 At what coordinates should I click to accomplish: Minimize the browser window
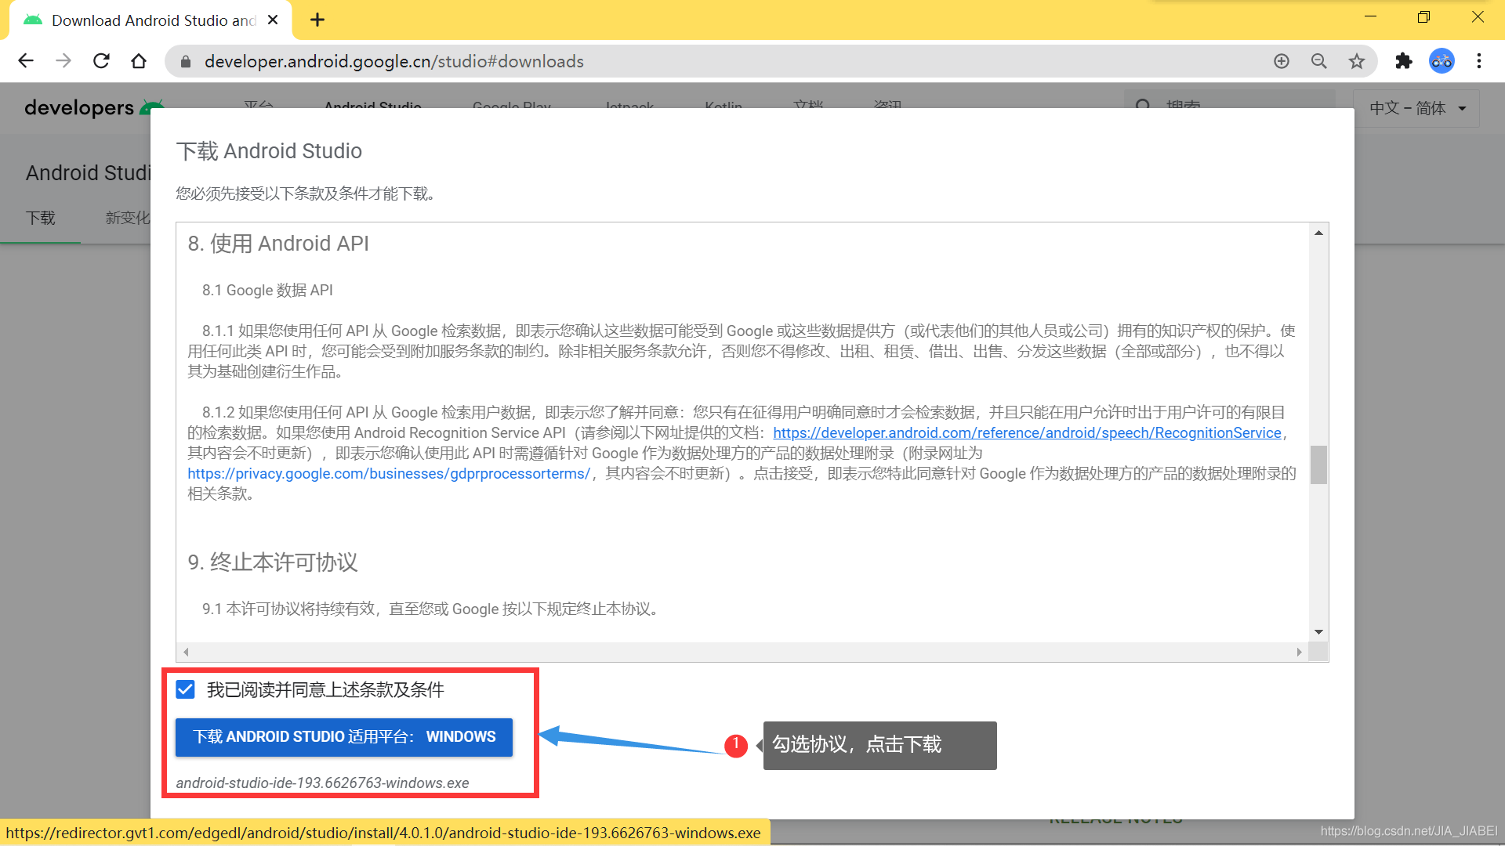pos(1370,17)
